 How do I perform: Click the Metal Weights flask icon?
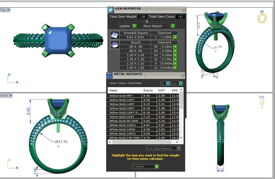click(x=109, y=75)
